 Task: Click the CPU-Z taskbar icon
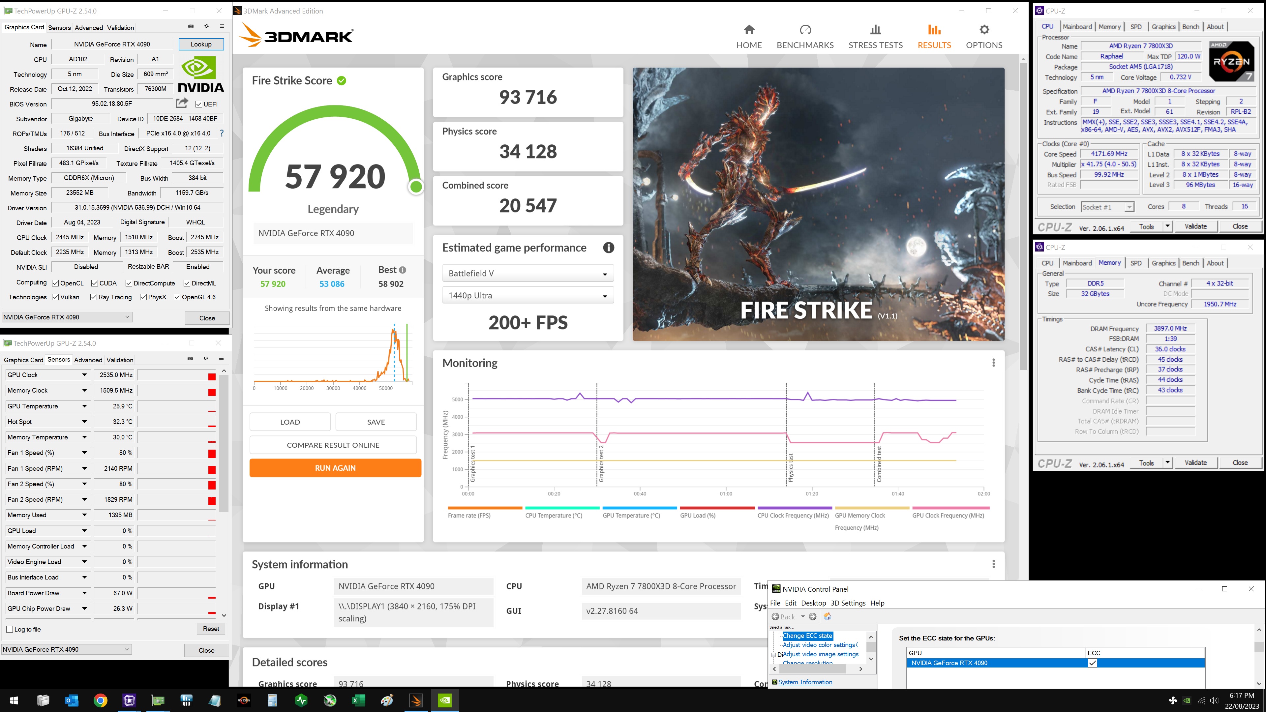(x=129, y=700)
